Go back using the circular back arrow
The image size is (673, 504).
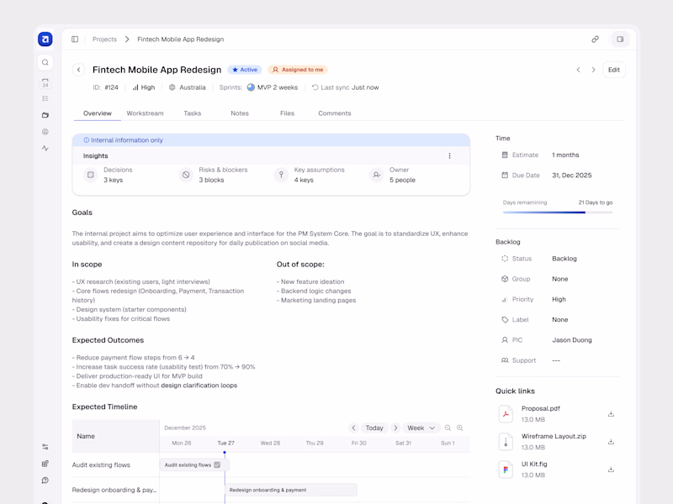tap(78, 70)
